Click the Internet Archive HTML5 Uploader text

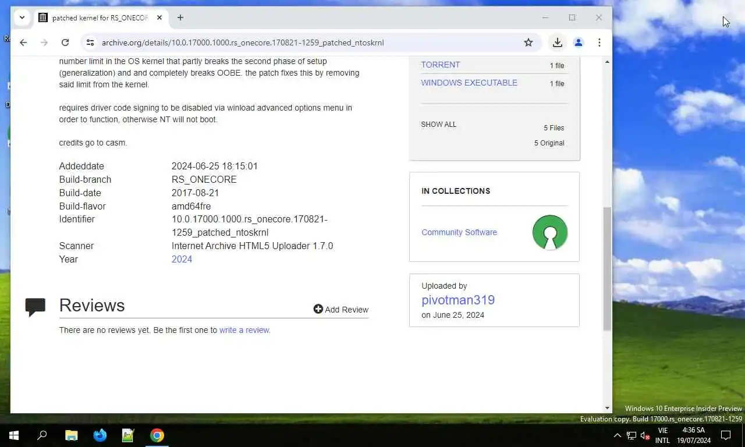point(253,246)
